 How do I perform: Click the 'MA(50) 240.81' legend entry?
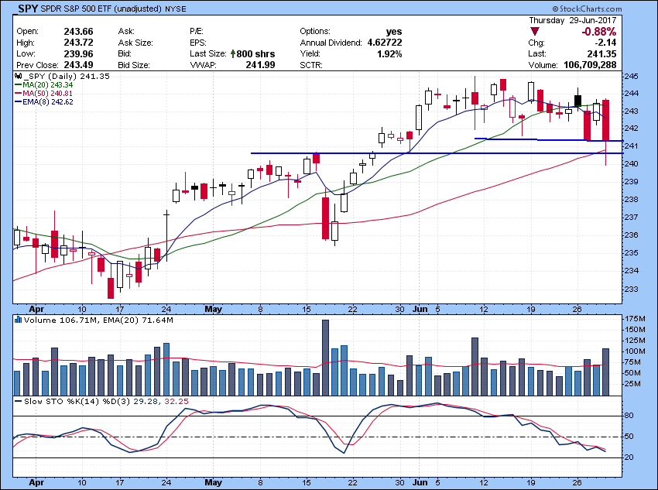pyautogui.click(x=47, y=93)
